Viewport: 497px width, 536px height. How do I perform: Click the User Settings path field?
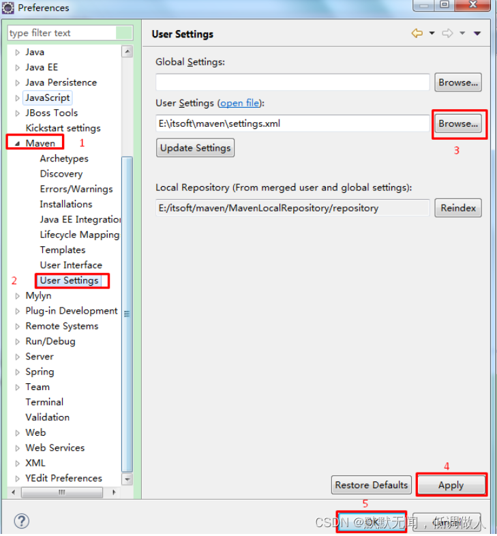(x=292, y=123)
